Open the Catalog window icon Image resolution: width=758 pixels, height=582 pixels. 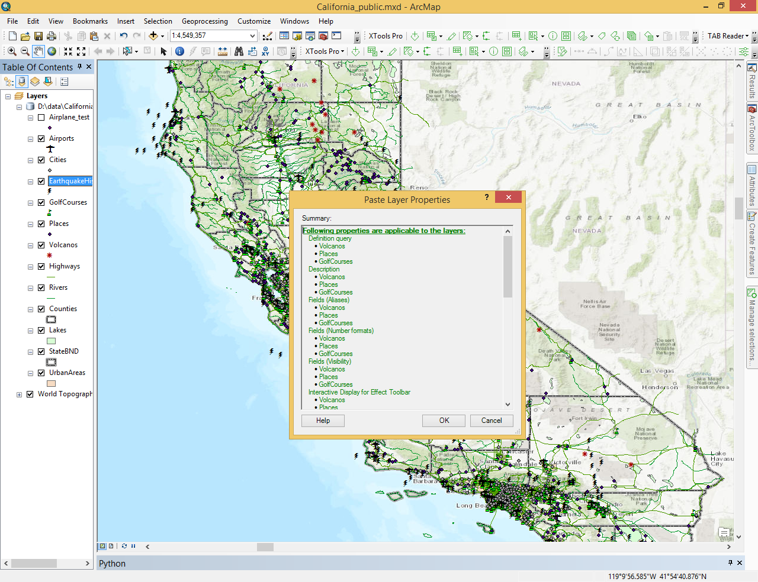click(x=297, y=36)
